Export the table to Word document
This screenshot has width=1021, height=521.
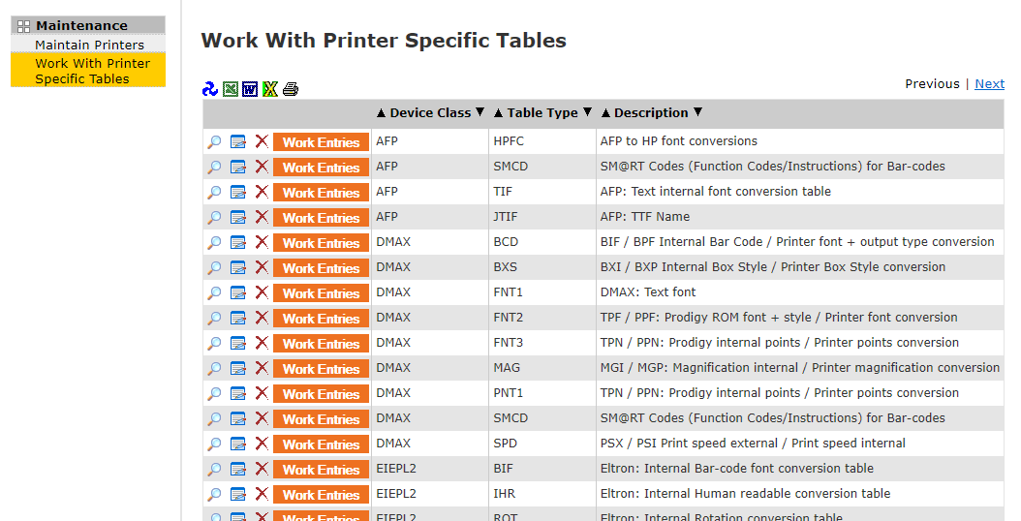pyautogui.click(x=250, y=89)
